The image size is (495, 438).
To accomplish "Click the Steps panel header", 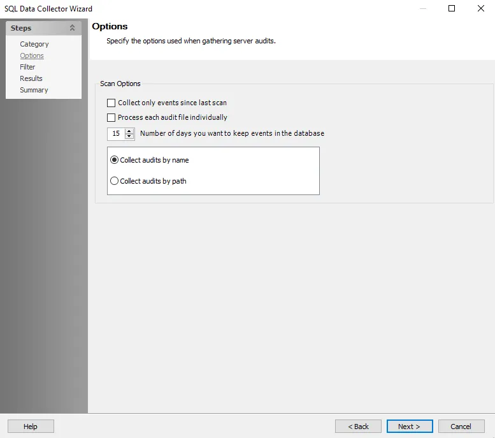I will click(43, 28).
